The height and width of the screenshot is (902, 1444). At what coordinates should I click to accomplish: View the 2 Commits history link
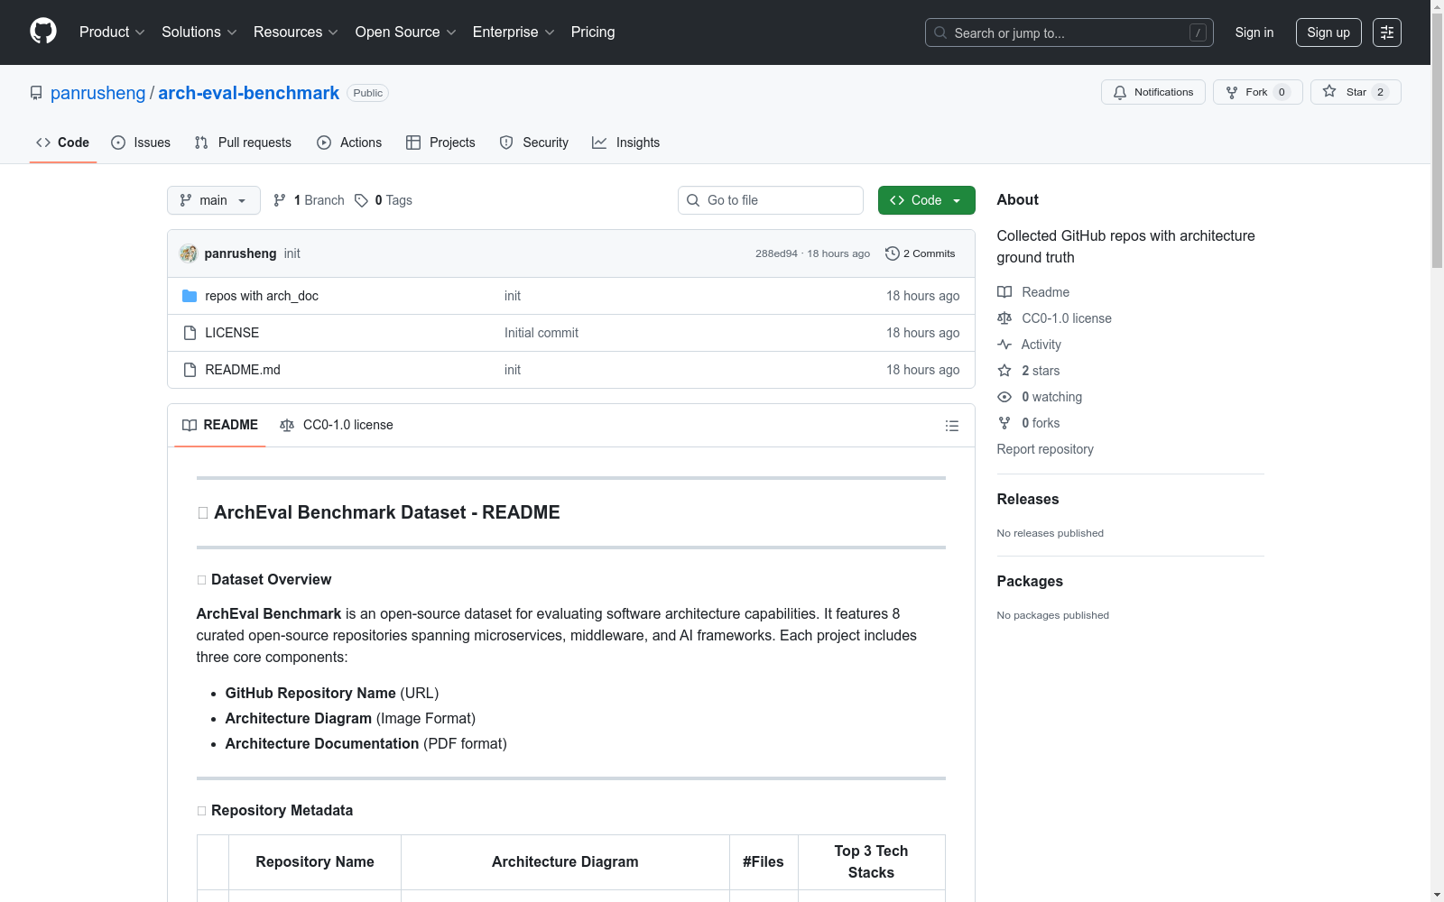coord(921,253)
